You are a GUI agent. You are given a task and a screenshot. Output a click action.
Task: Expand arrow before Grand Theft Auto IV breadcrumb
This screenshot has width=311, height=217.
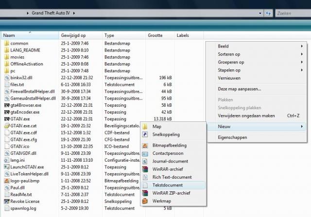(x=28, y=13)
